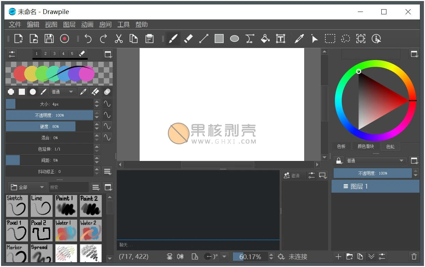Add a new layer with the plus icon

point(338,256)
